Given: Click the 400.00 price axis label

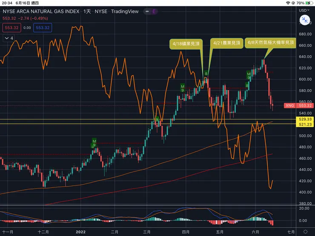Looking at the screenshot, I should tap(305, 192).
